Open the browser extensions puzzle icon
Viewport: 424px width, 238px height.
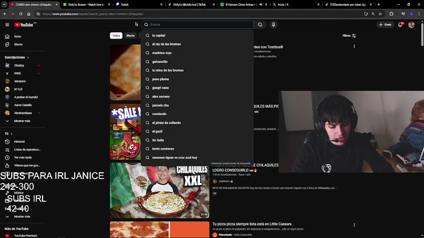point(392,14)
